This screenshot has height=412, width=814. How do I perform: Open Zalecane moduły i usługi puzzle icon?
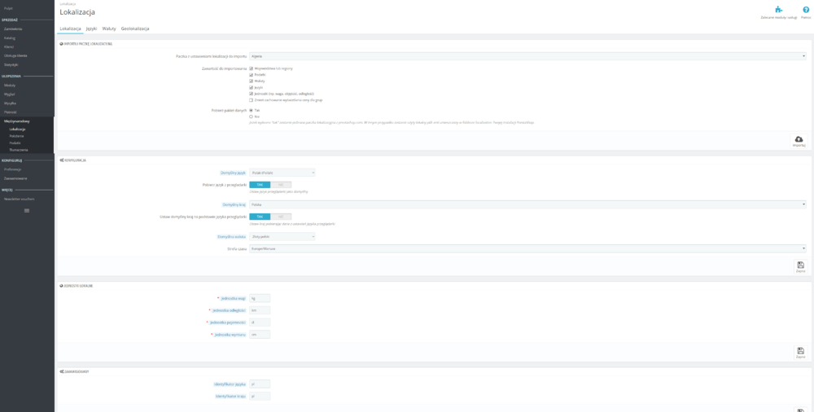click(778, 9)
